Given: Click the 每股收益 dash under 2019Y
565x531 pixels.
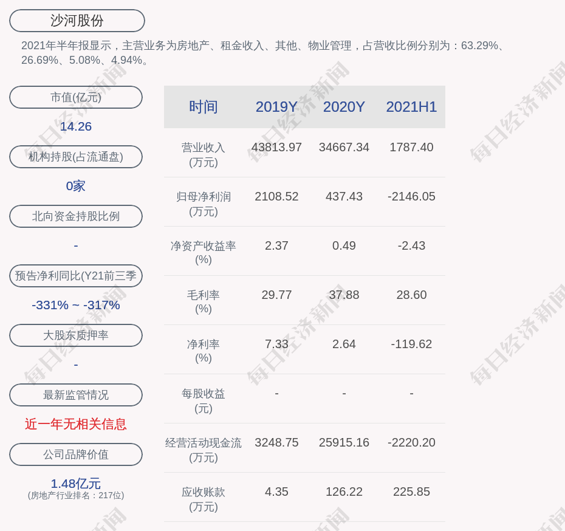Looking at the screenshot, I should pyautogui.click(x=277, y=394).
